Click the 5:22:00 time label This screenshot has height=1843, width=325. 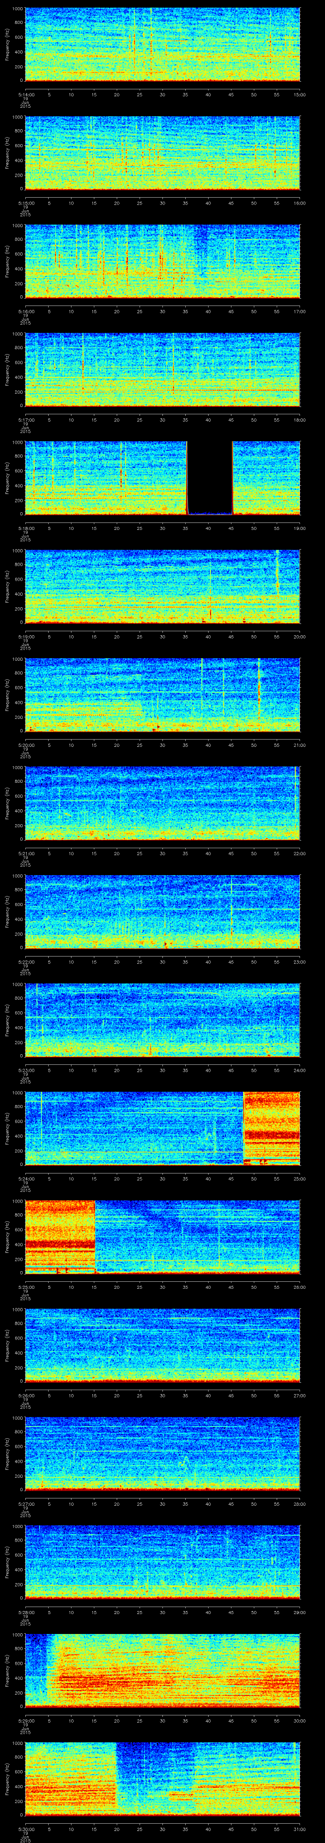[26, 962]
